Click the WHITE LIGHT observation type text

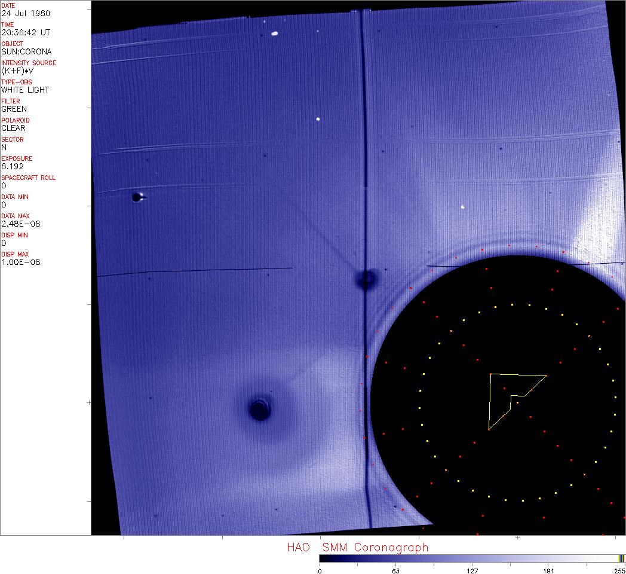(x=25, y=90)
